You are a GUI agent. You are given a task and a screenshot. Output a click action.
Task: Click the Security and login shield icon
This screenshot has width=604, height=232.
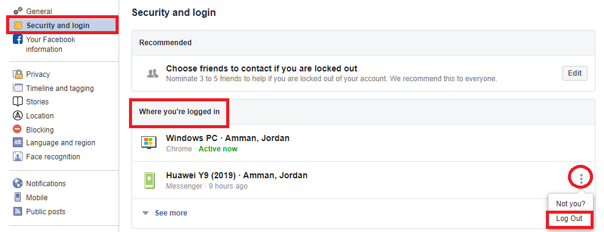coord(18,26)
